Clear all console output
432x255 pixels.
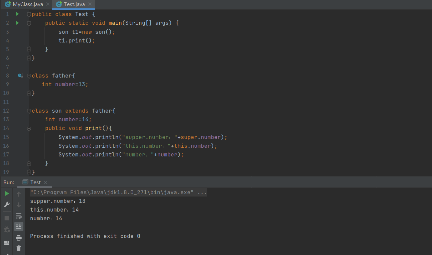pos(19,248)
